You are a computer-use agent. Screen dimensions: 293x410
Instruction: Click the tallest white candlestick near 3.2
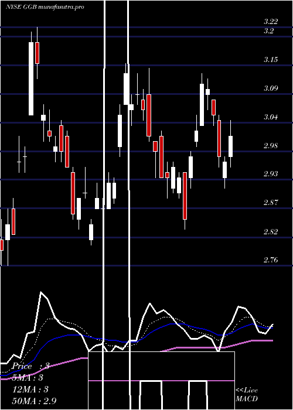tap(31, 78)
